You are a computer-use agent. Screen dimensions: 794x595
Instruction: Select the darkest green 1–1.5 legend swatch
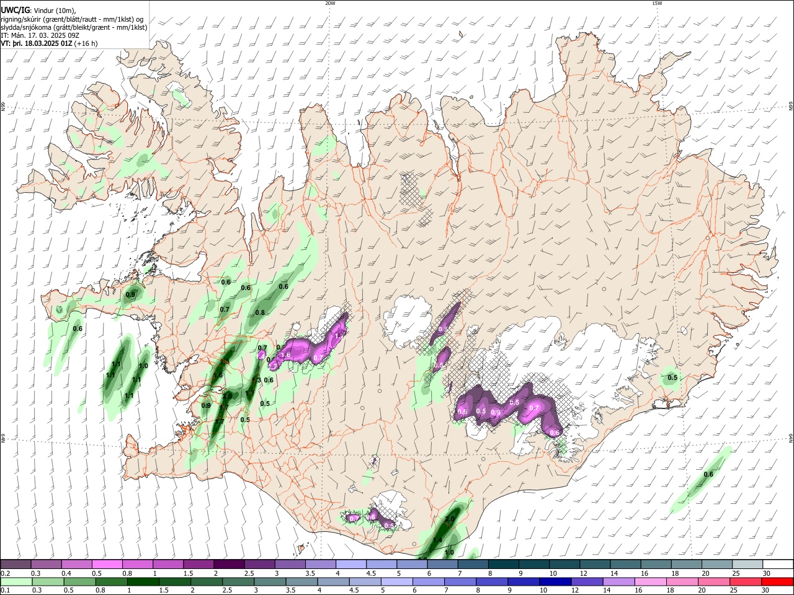(143, 582)
